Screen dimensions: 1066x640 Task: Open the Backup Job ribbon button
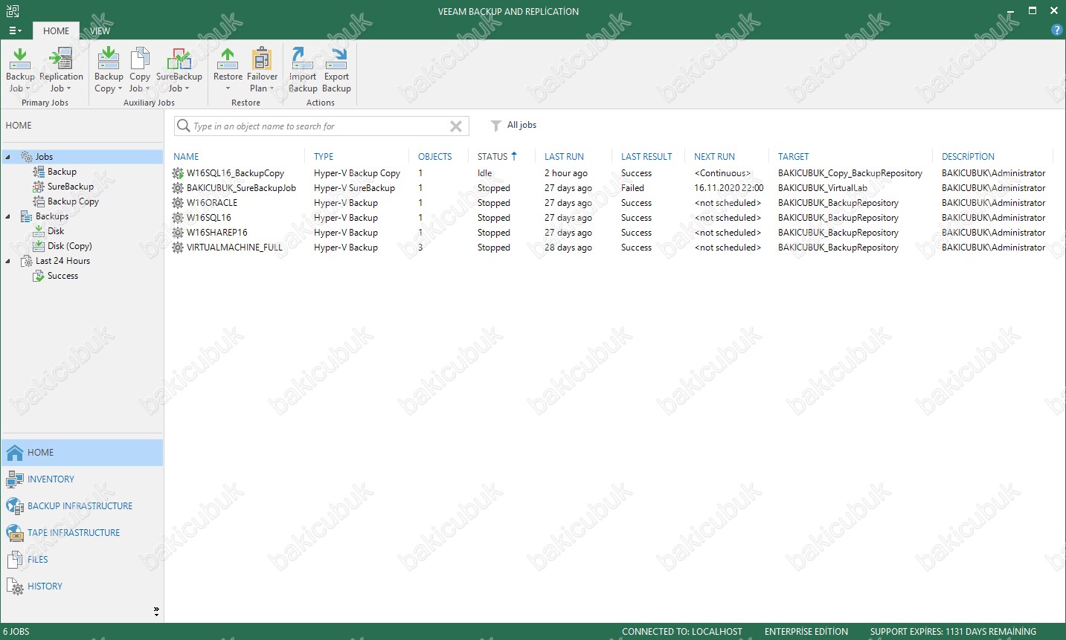tap(20, 70)
